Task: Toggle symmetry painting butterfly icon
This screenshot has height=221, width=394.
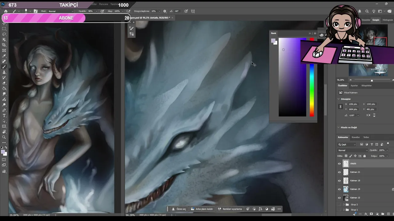Action: pos(193,11)
